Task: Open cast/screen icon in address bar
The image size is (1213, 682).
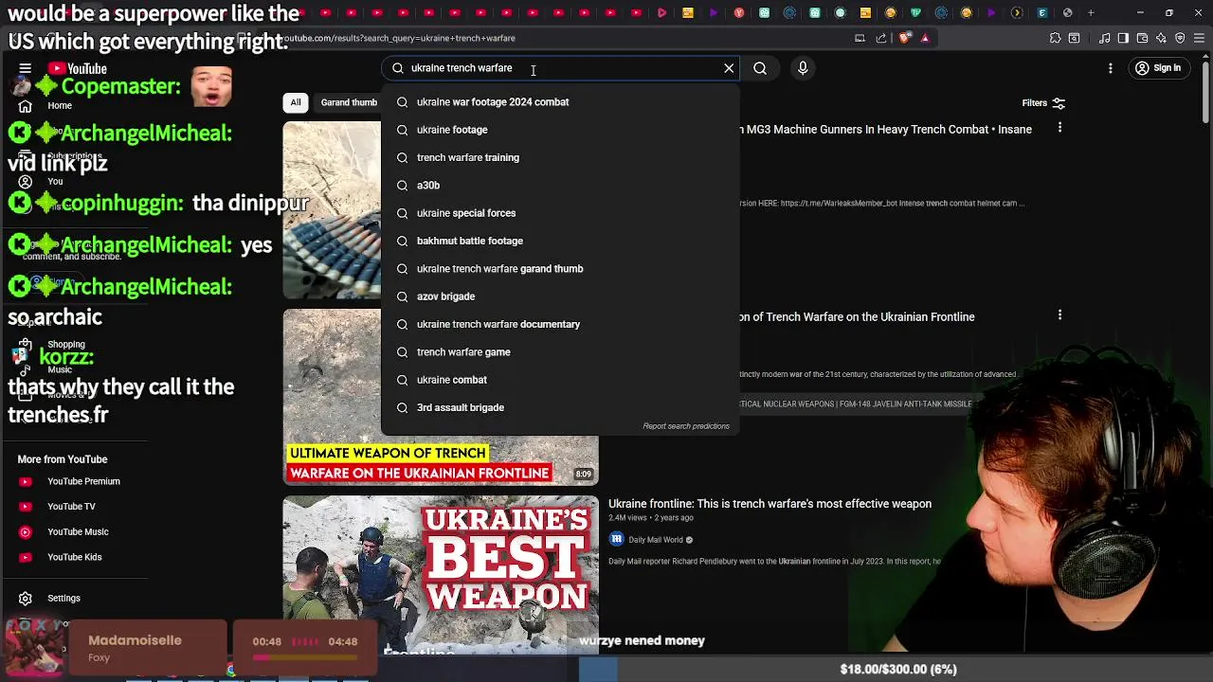Action: (x=860, y=38)
